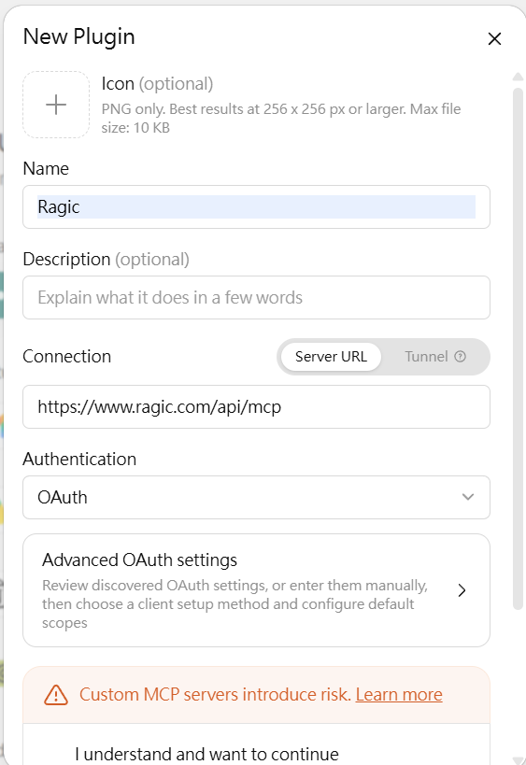Click the Connection label
Viewport: 526px width, 765px height.
pyautogui.click(x=67, y=357)
